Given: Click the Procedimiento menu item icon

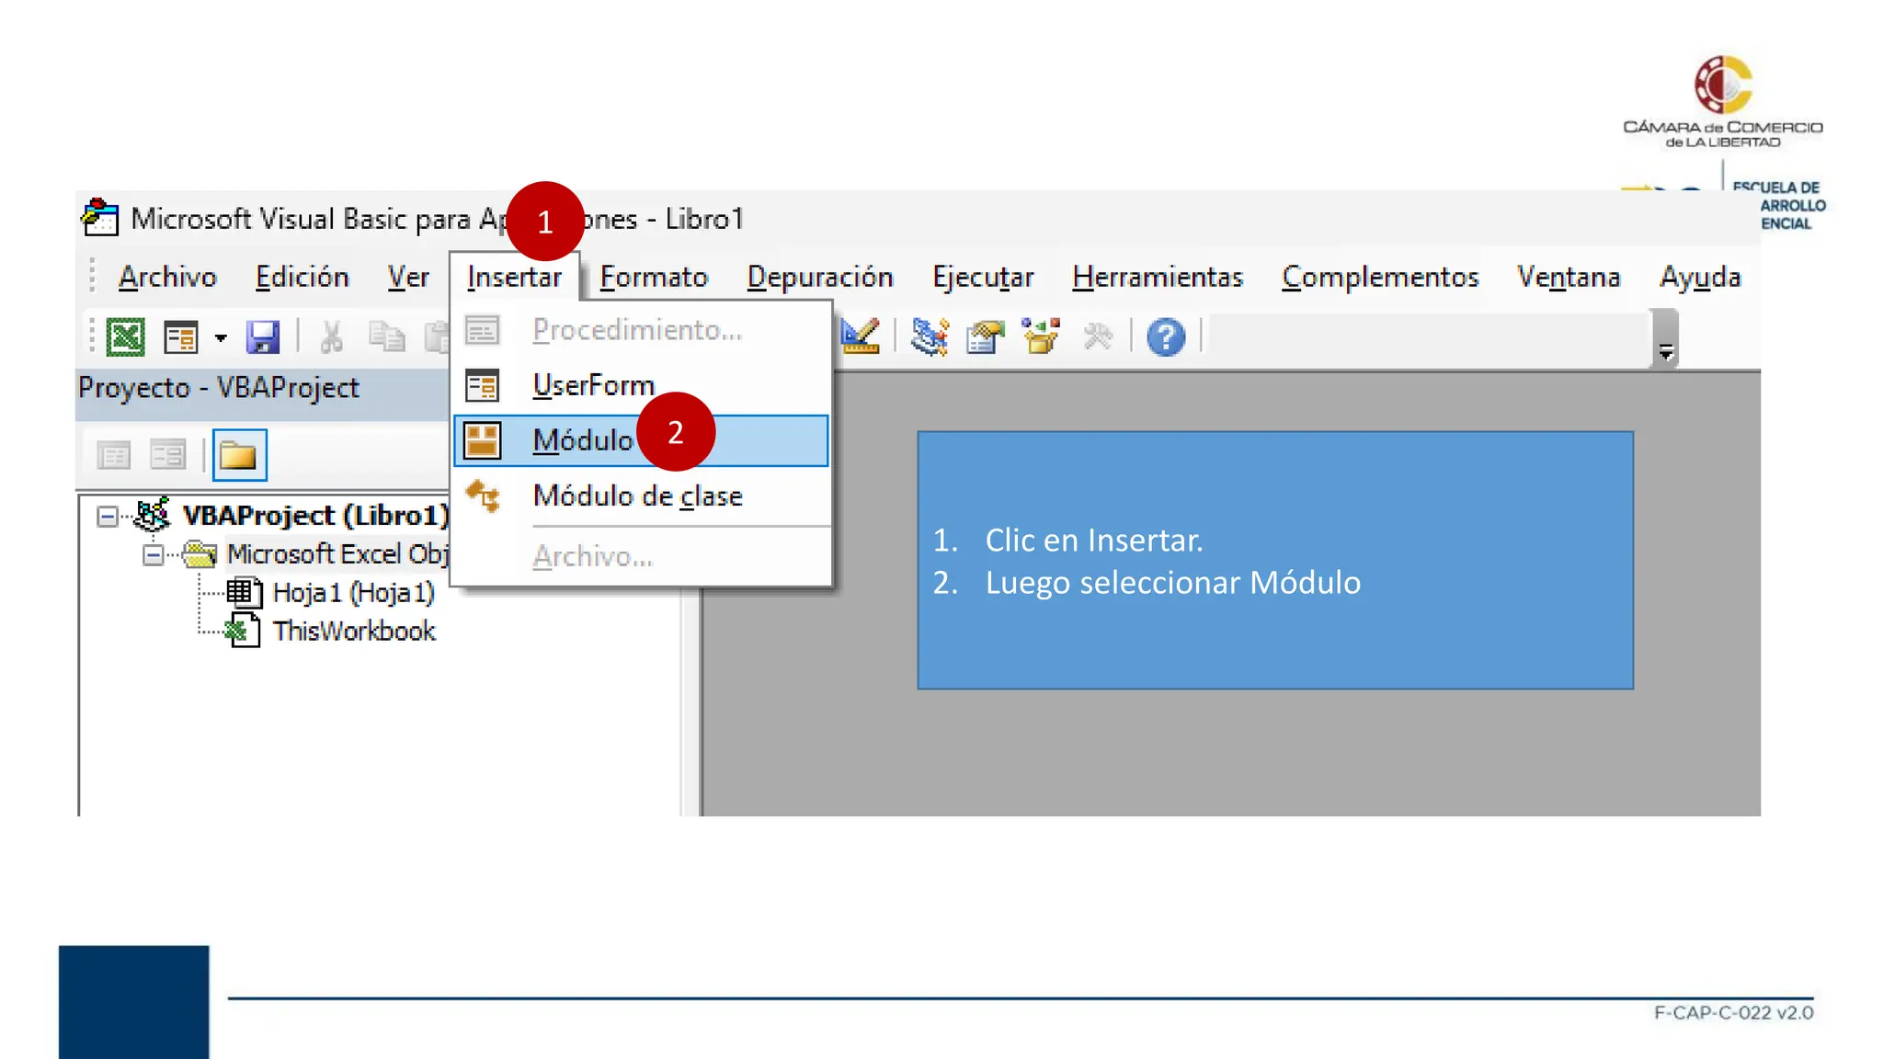Looking at the screenshot, I should [x=482, y=330].
